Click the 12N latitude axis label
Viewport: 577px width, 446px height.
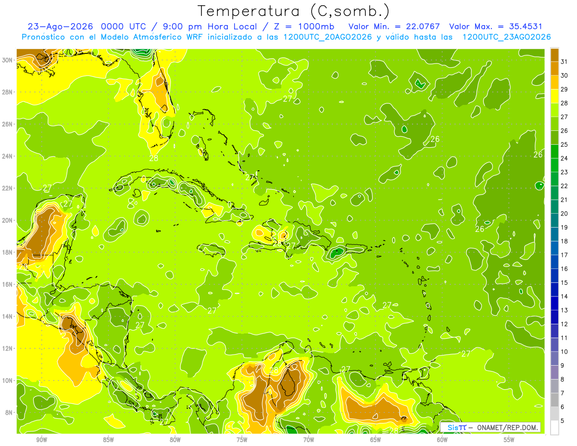7,348
